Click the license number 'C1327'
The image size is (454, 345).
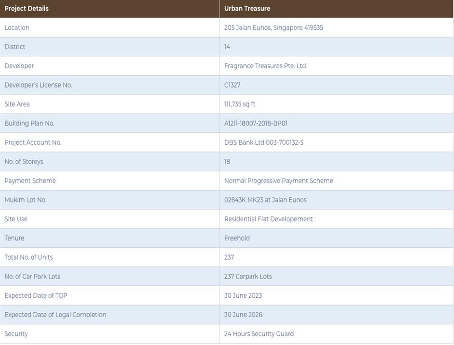click(x=232, y=85)
